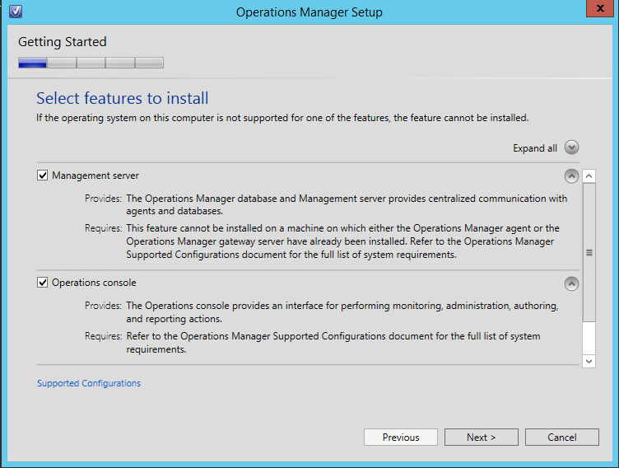Go back with the Previous button
The height and width of the screenshot is (468, 619).
[401, 438]
